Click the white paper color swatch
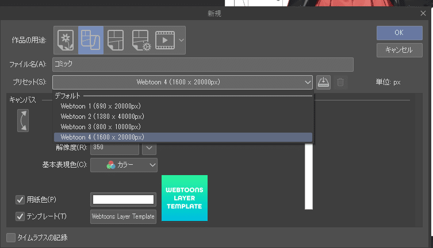Viewport: 433px width, 248px height. [x=123, y=200]
